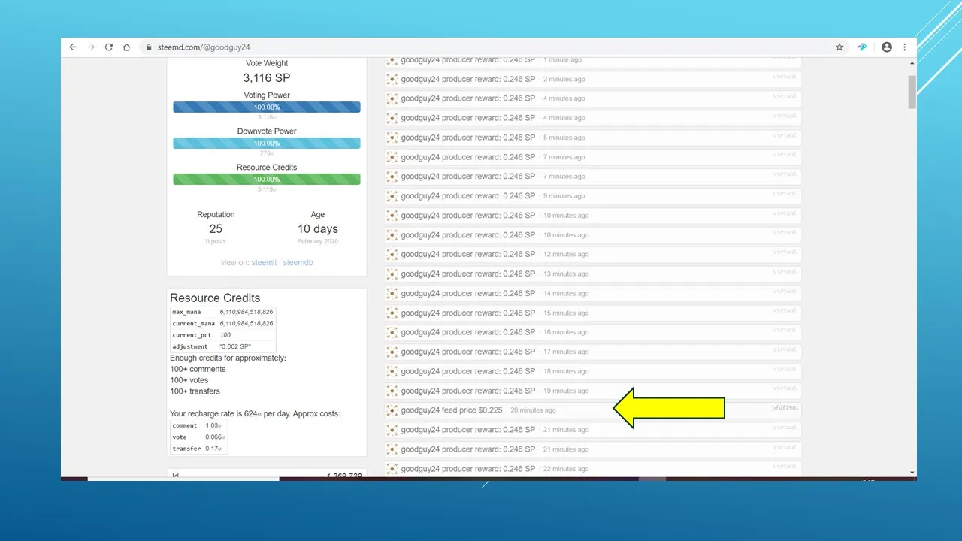The image size is (962, 541).
Task: Click avatar icon in the 16 minutes ago row
Action: (392, 332)
